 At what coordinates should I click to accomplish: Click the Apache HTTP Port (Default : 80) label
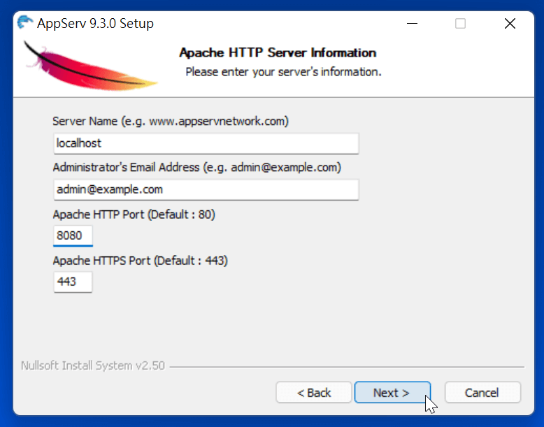pos(134,215)
